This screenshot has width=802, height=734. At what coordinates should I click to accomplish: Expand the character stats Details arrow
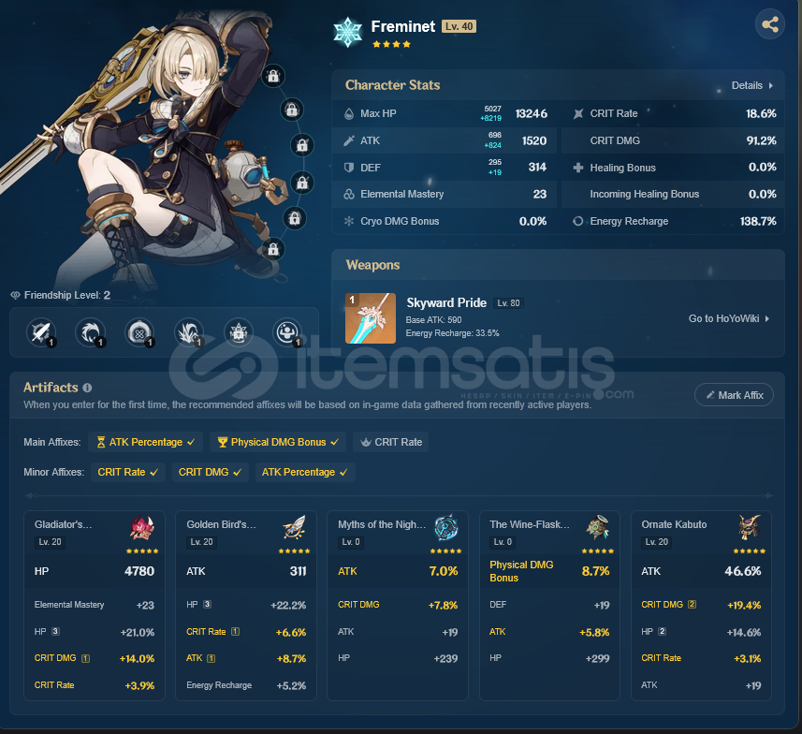click(752, 85)
